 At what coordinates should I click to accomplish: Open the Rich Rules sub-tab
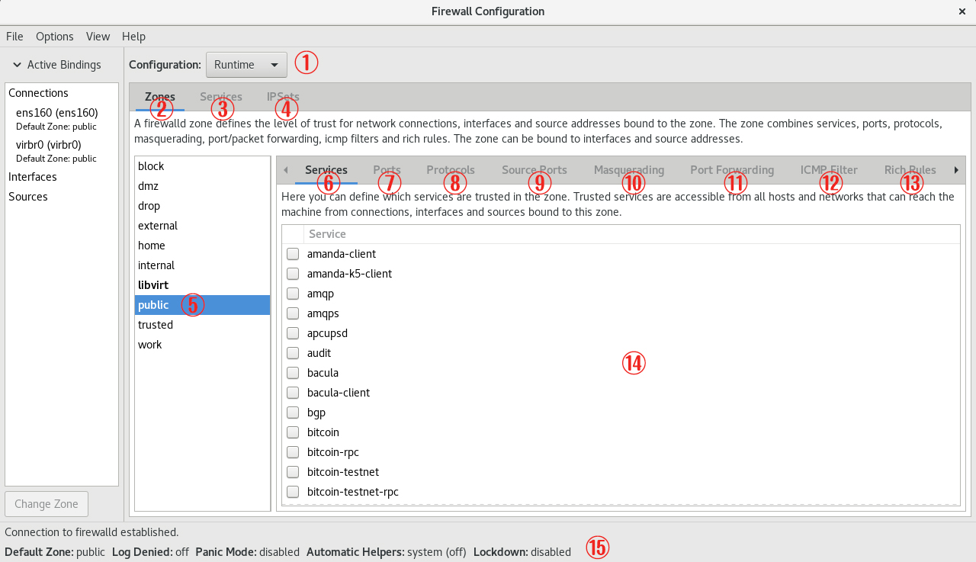tap(910, 170)
